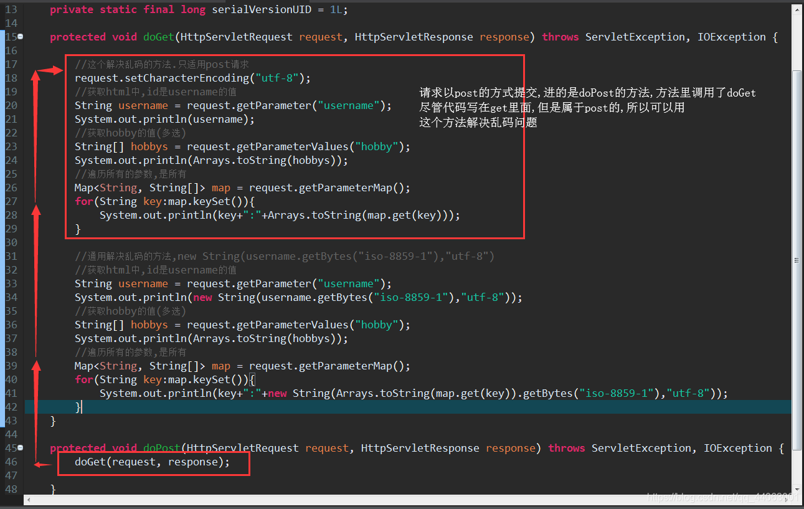
Task: Click the for loop on line 40
Action: 165,379
